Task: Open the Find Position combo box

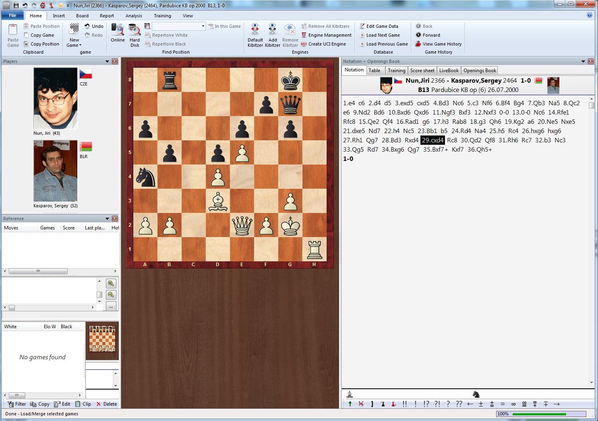Action: click(179, 26)
